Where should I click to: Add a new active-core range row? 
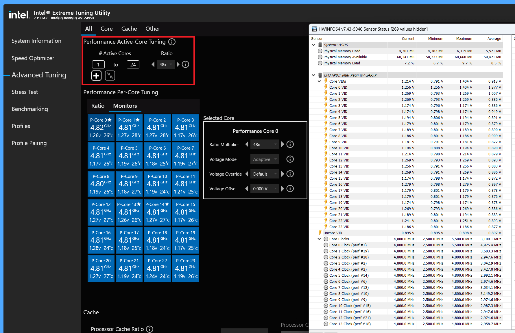pyautogui.click(x=97, y=76)
